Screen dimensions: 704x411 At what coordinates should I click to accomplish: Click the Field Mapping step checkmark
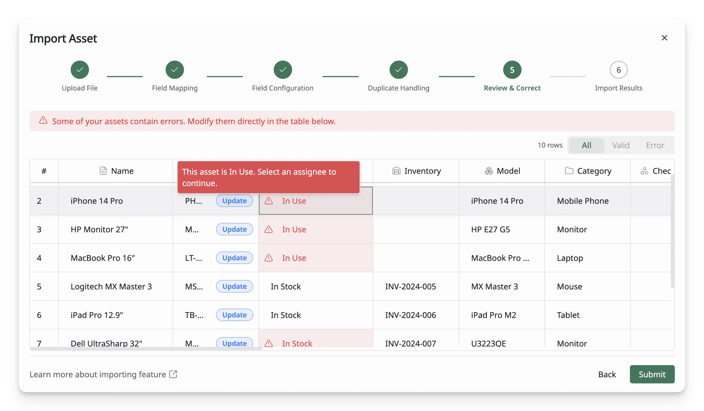[x=175, y=70]
